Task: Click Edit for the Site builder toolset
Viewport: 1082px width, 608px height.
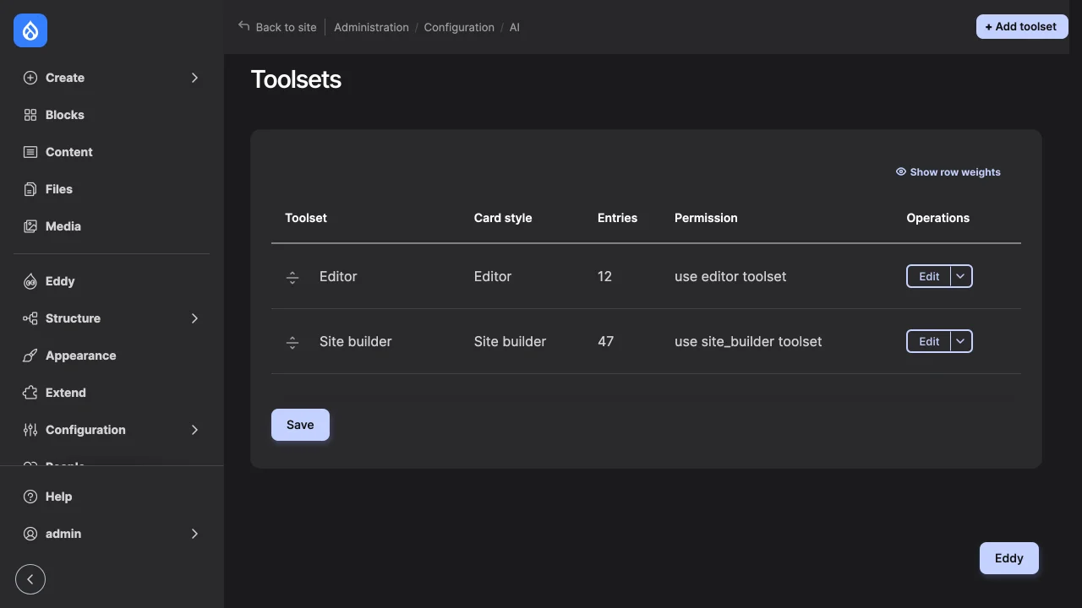Action: pos(929,341)
